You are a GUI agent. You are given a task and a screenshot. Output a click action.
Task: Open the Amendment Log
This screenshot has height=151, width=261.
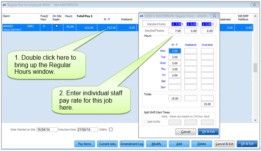point(132,144)
